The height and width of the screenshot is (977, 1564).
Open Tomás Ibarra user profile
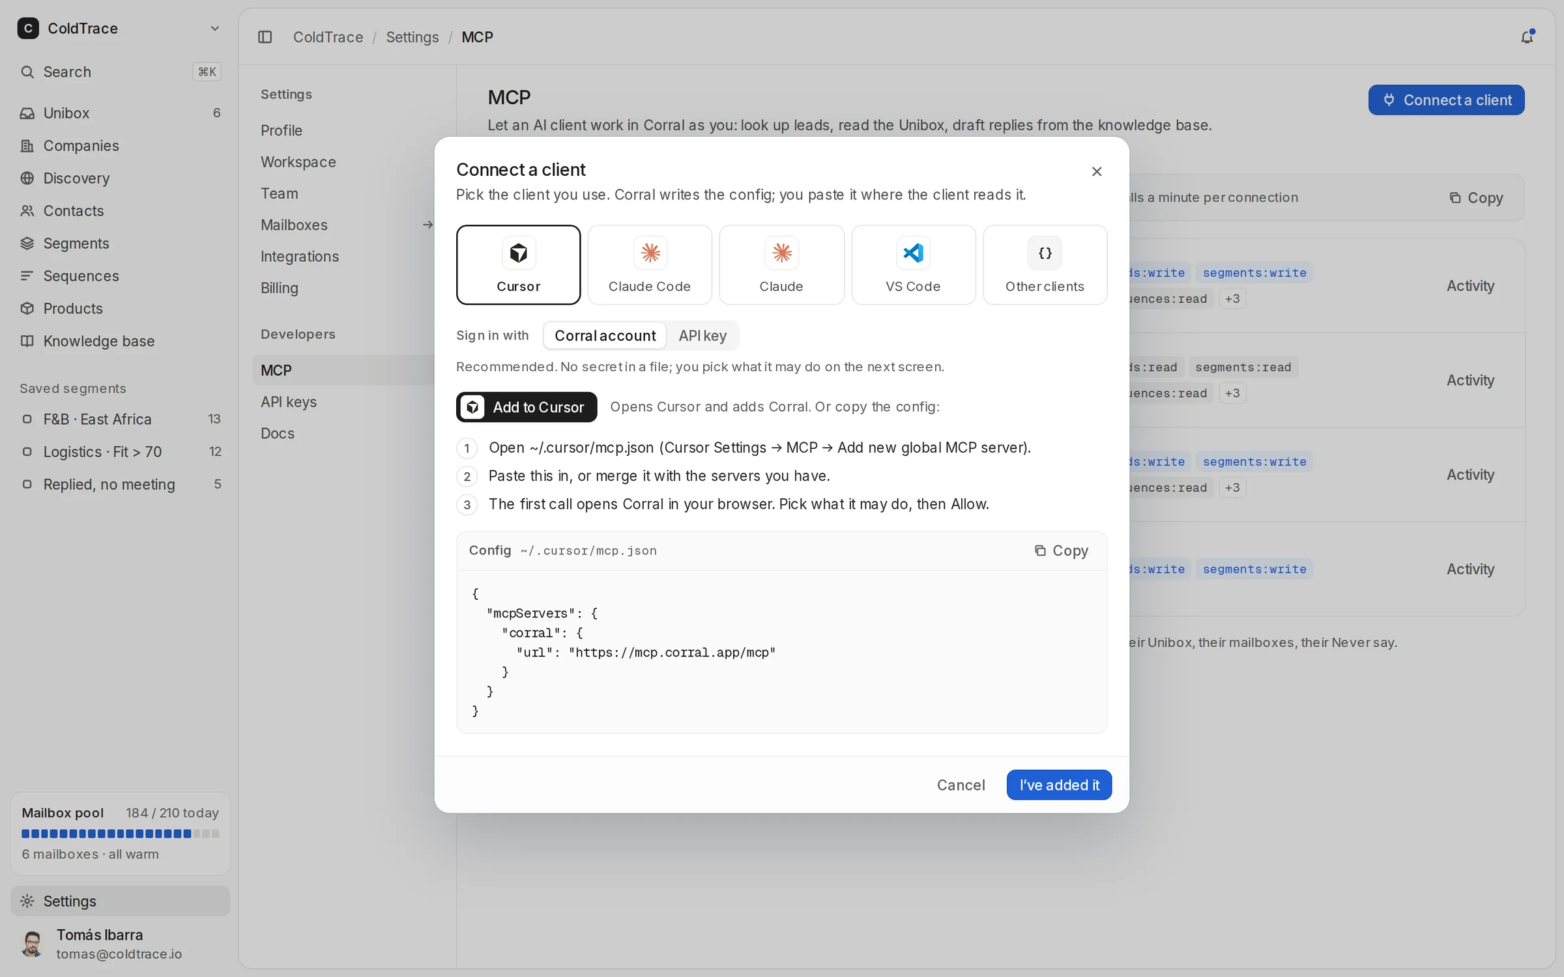pyautogui.click(x=121, y=944)
